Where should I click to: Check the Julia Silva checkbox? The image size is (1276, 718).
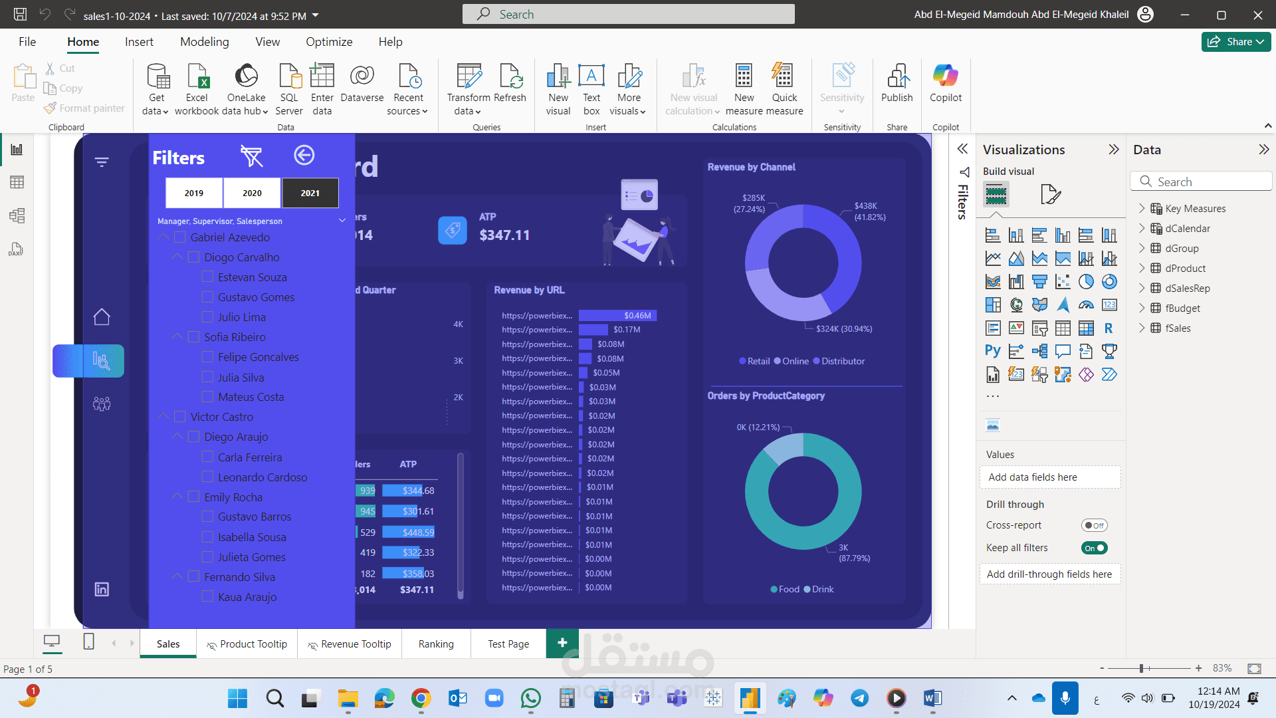[207, 377]
